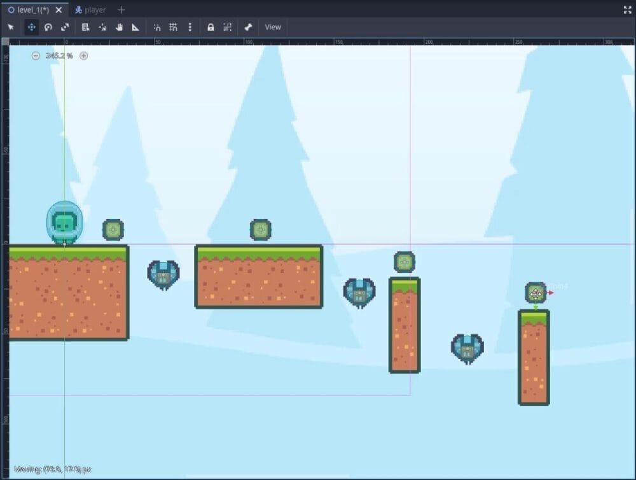
Task: Select the enemy between the two wide platforms
Action: point(163,275)
